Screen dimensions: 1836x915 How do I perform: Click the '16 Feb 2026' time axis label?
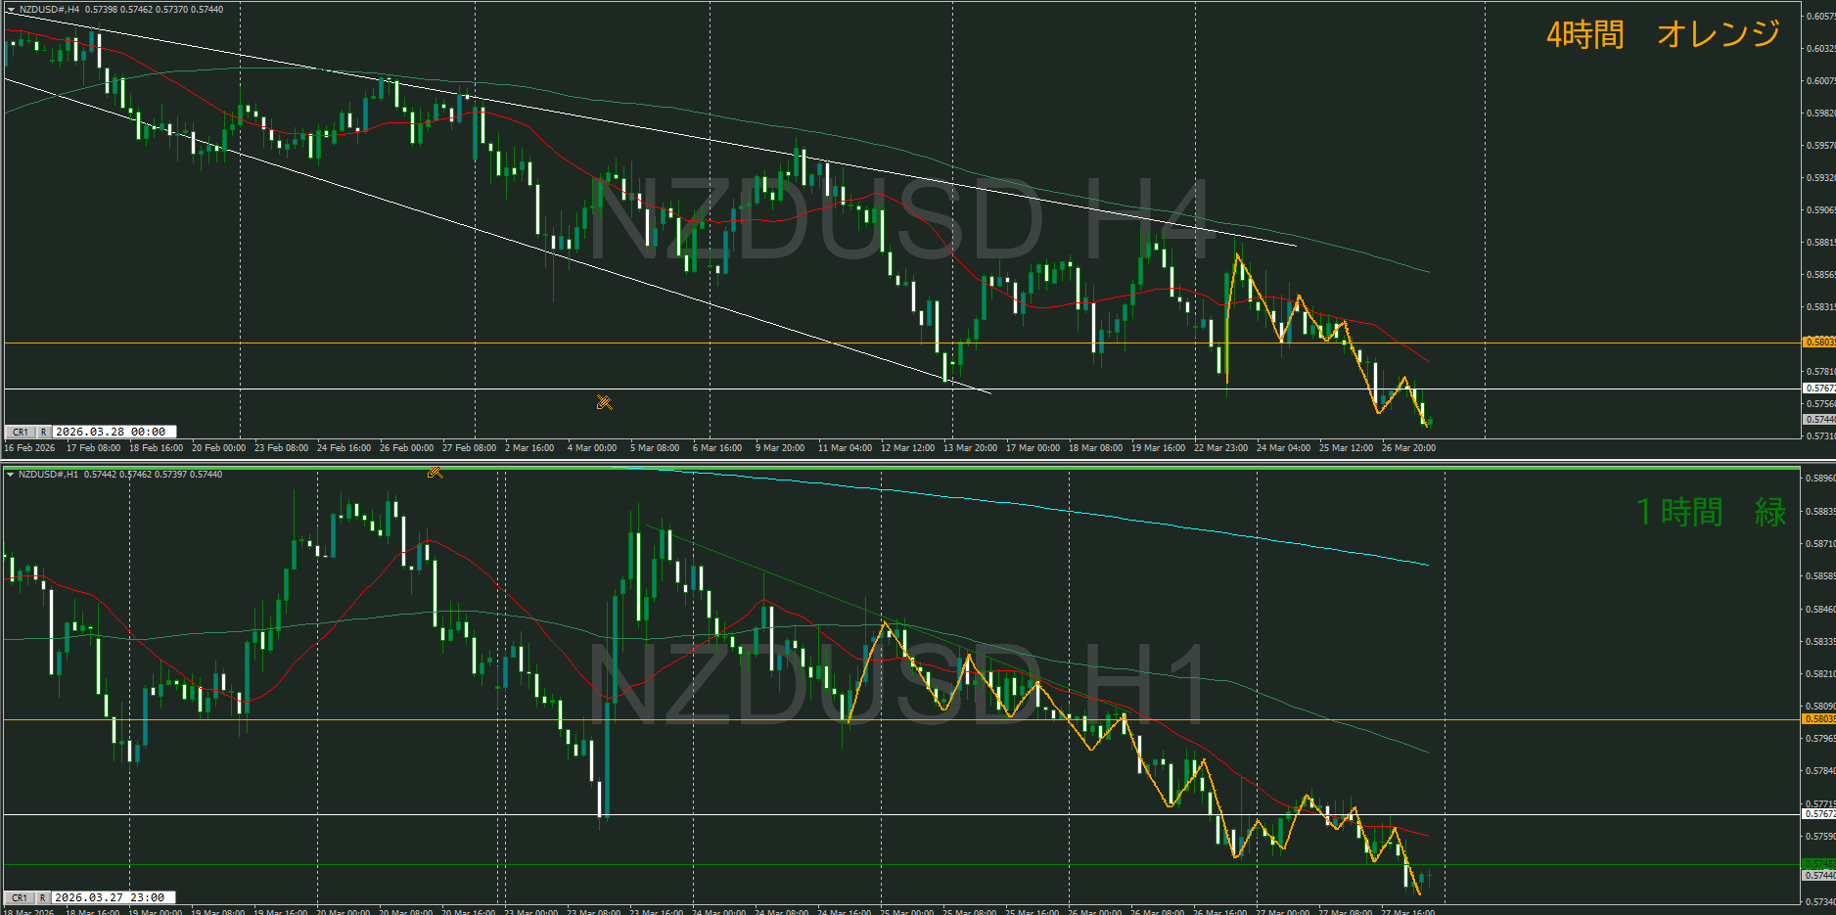click(30, 448)
